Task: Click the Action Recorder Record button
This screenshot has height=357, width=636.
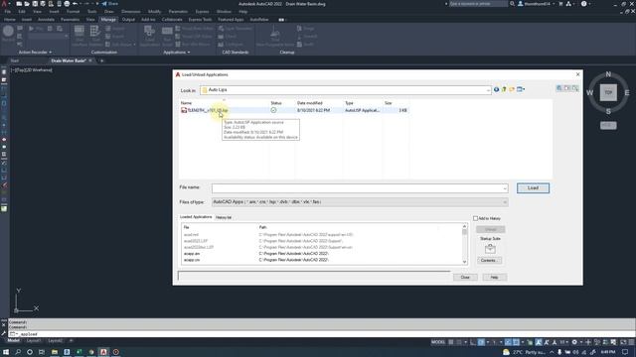Action: coord(8,34)
